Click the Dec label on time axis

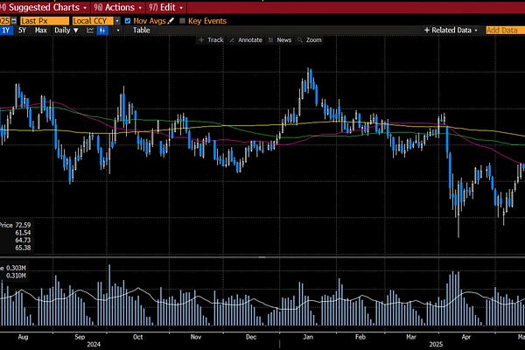tap(251, 337)
